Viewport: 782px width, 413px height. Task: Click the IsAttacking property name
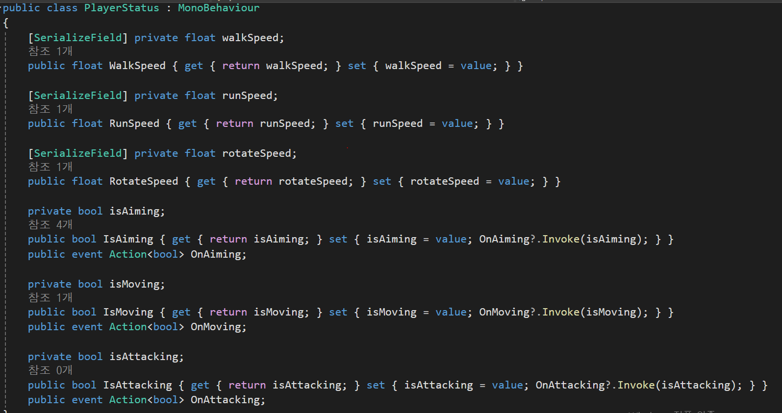tap(137, 385)
